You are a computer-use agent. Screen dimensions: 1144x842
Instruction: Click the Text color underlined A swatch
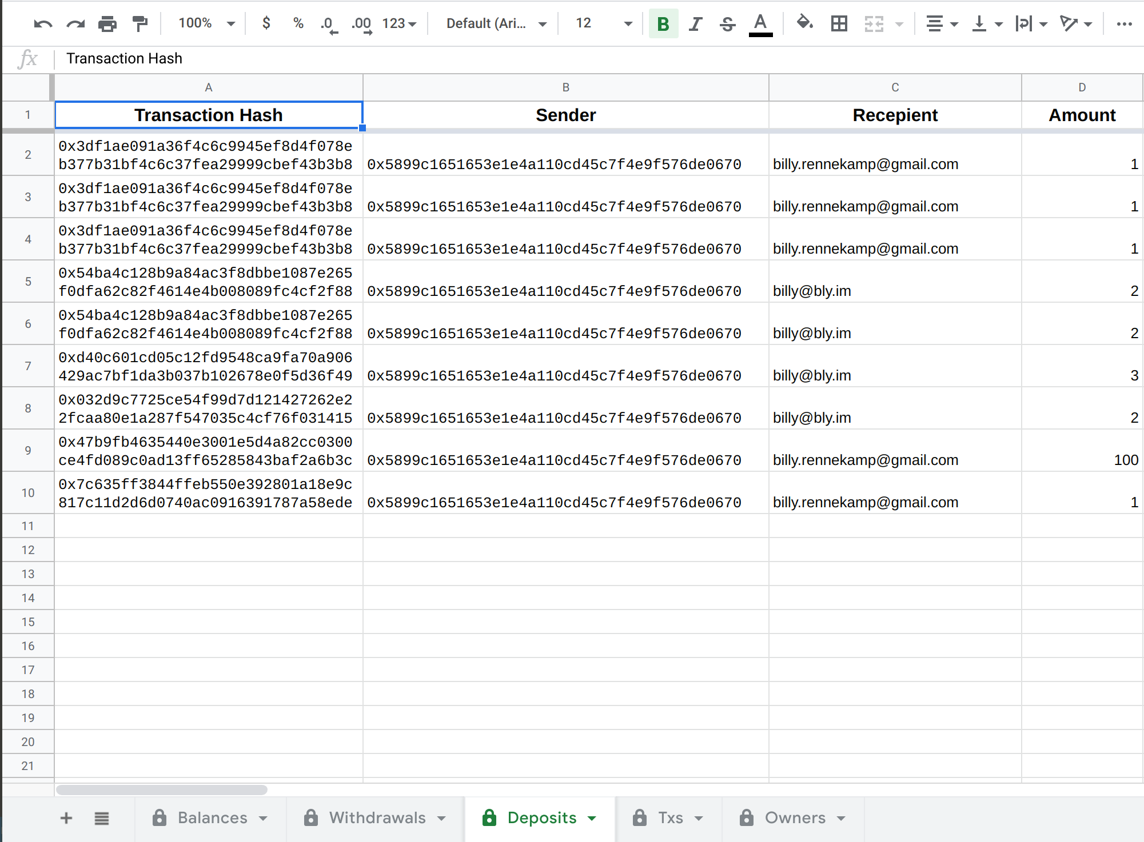click(760, 23)
